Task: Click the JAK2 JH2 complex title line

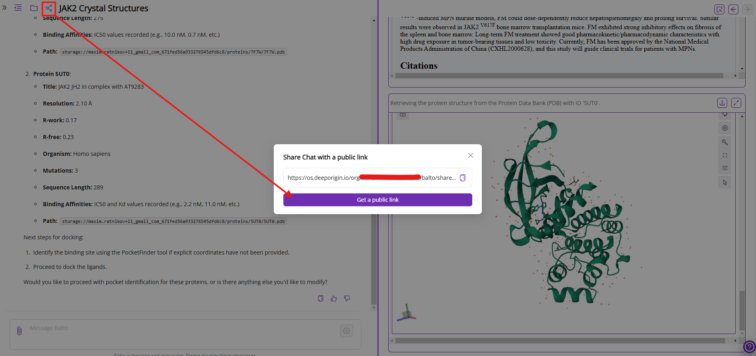Action: [x=93, y=87]
